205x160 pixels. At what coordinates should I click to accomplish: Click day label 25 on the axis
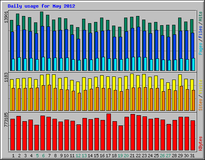tap(156, 156)
